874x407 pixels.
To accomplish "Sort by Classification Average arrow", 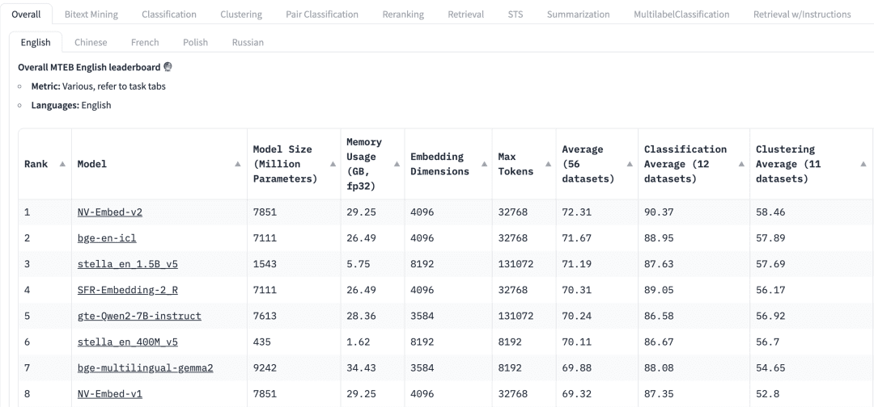I will click(x=742, y=164).
